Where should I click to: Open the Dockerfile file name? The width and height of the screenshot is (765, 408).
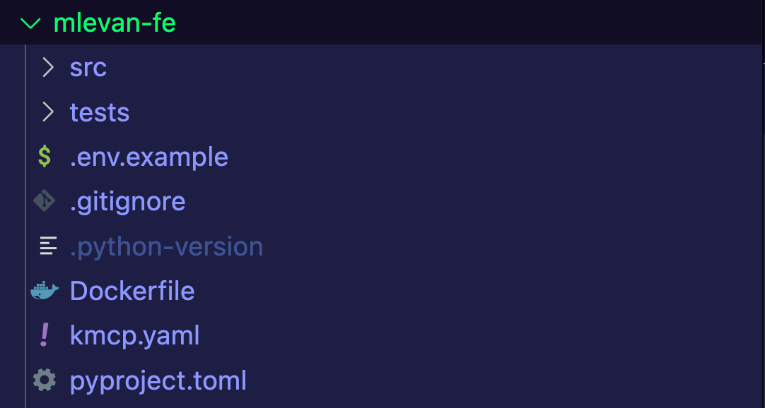[x=132, y=291]
